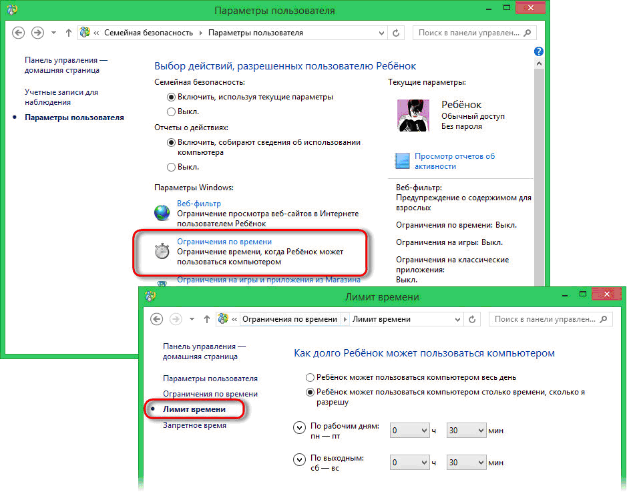The height and width of the screenshot is (492, 627).
Task: Open help with the blue question icon
Action: click(x=539, y=51)
